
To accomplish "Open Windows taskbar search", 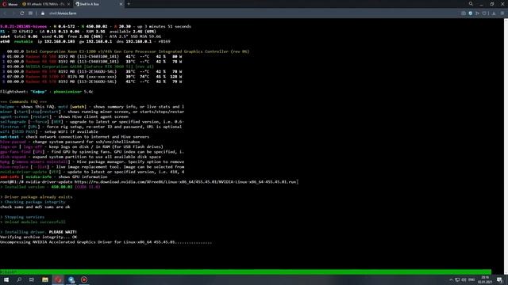I will point(19,279).
